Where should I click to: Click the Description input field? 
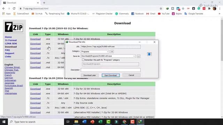click(x=111, y=70)
